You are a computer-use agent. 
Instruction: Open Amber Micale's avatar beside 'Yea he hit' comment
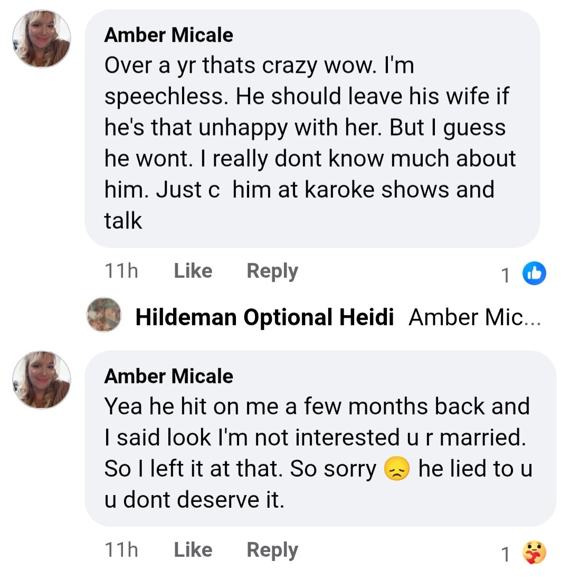point(42,380)
